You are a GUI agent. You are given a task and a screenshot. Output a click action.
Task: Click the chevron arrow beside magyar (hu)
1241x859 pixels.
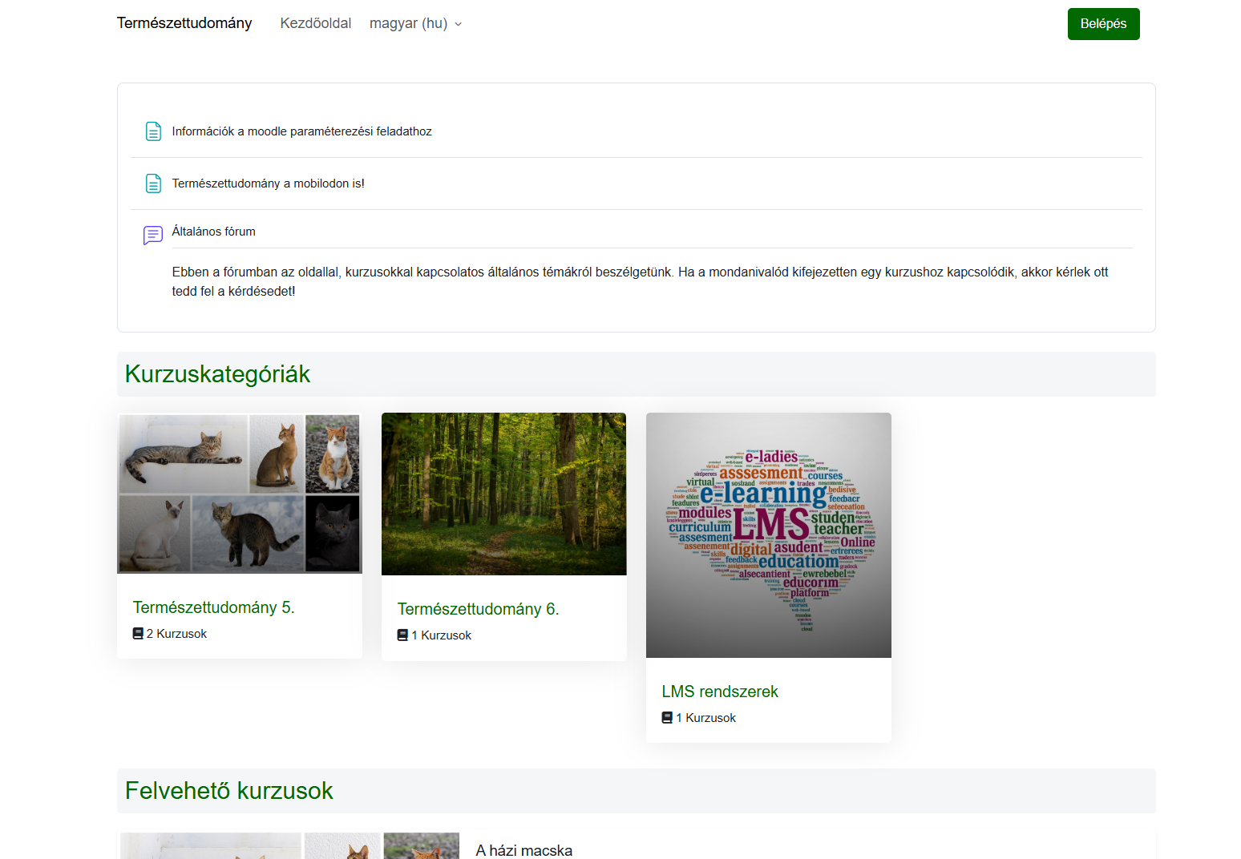pyautogui.click(x=459, y=25)
